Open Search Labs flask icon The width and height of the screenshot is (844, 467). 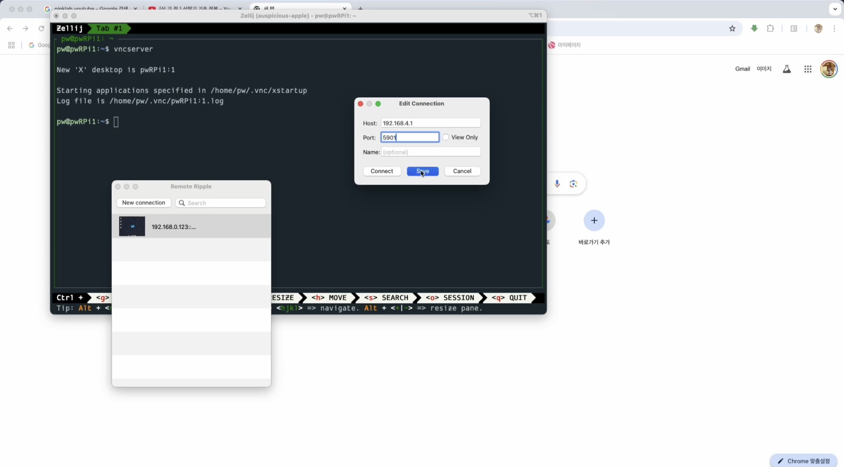786,69
